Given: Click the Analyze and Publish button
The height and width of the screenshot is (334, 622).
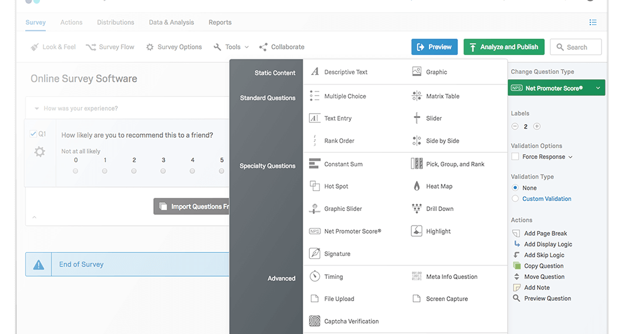Looking at the screenshot, I should pyautogui.click(x=503, y=47).
